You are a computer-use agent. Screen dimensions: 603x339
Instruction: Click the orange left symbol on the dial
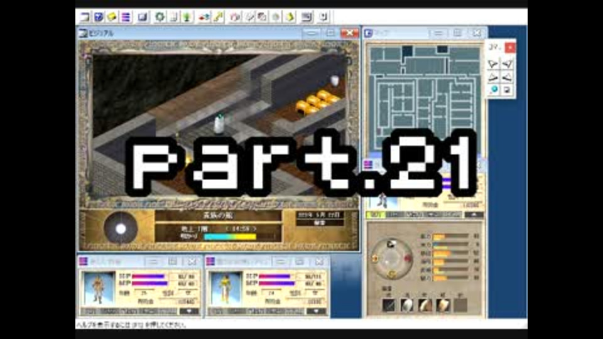click(x=374, y=259)
